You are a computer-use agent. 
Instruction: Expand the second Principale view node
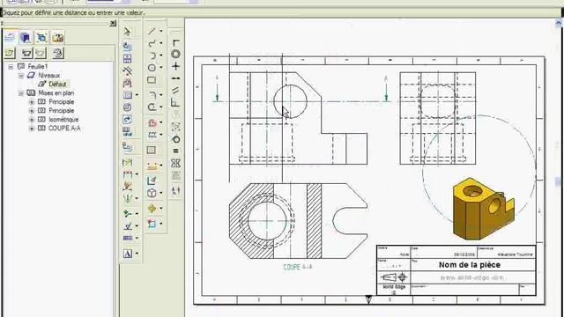pos(32,111)
